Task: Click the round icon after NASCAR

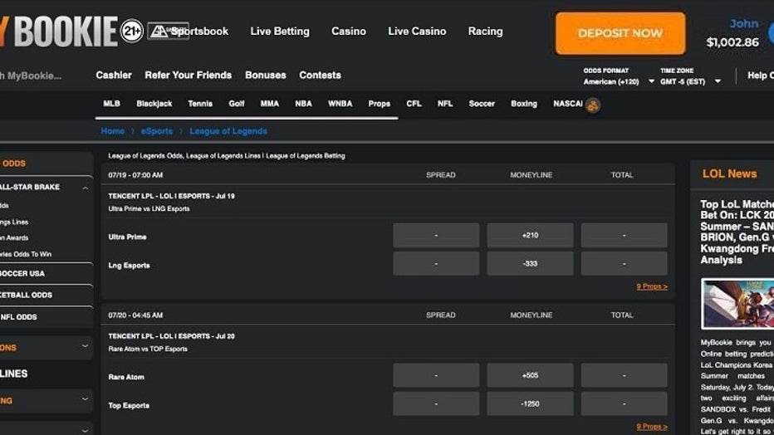Action: 593,105
